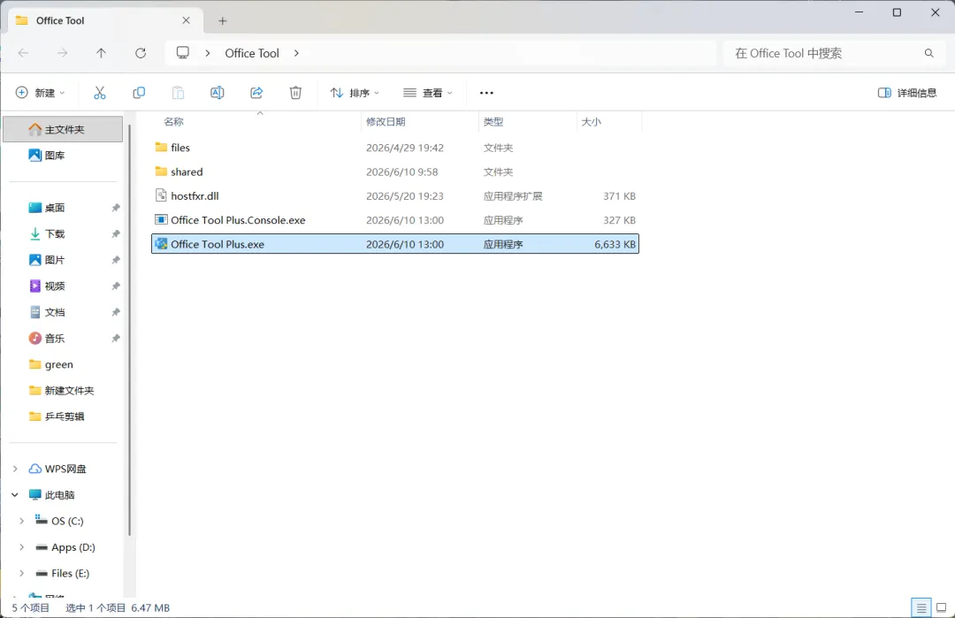Viewport: 955px width, 618px height.
Task: Click the Office Tool Plus.Console.exe icon
Action: 161,219
